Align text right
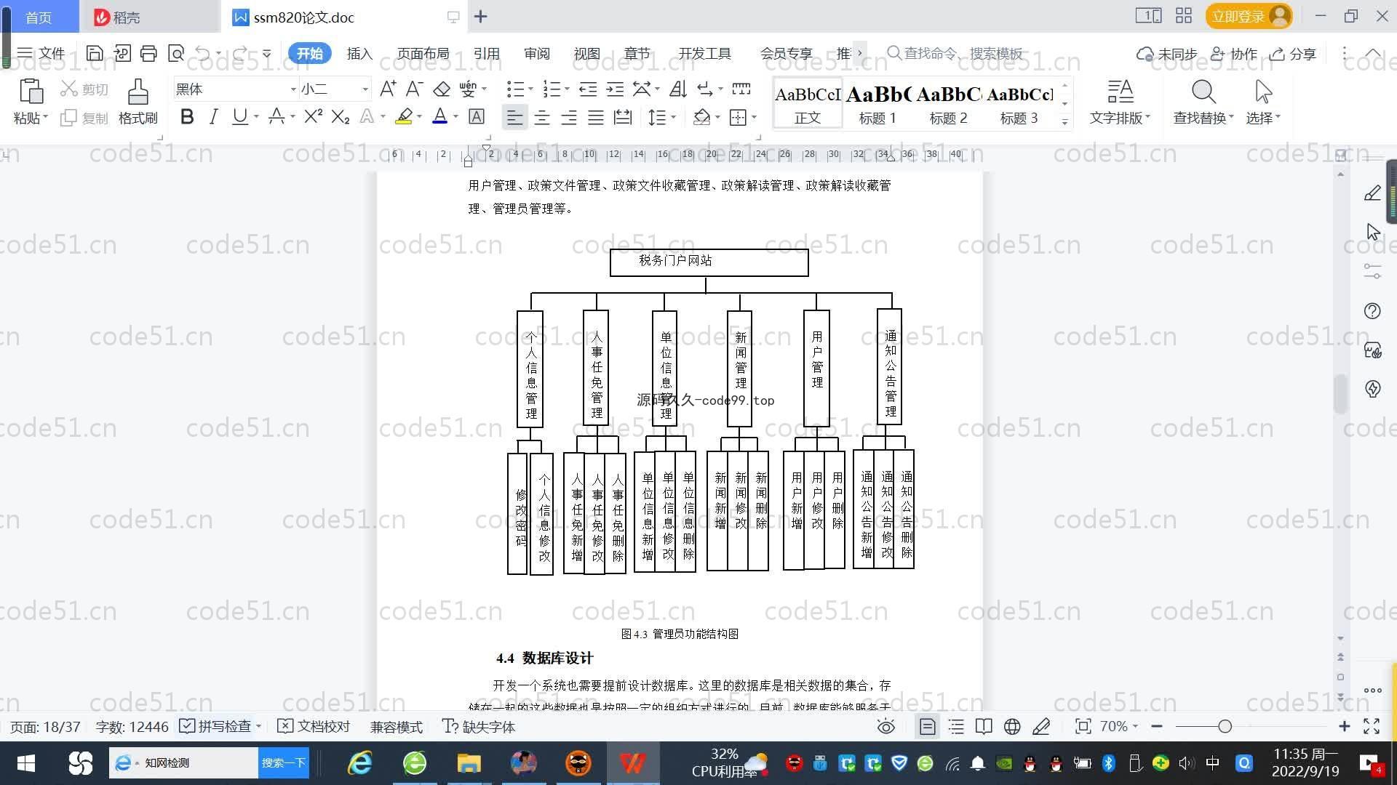 [569, 117]
